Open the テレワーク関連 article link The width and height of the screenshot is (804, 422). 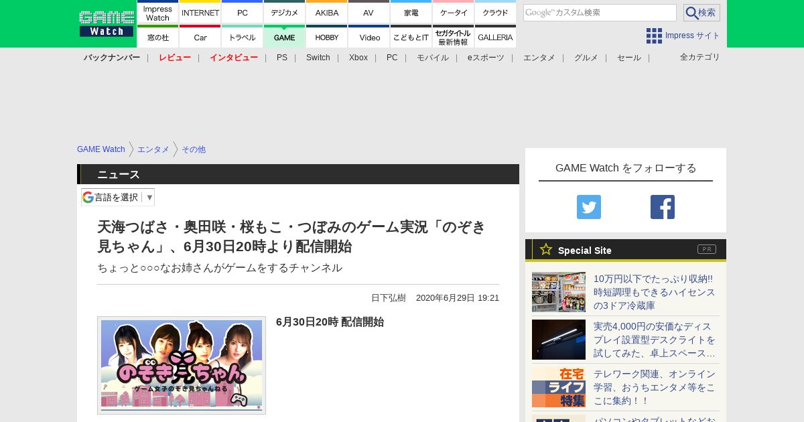click(655, 387)
